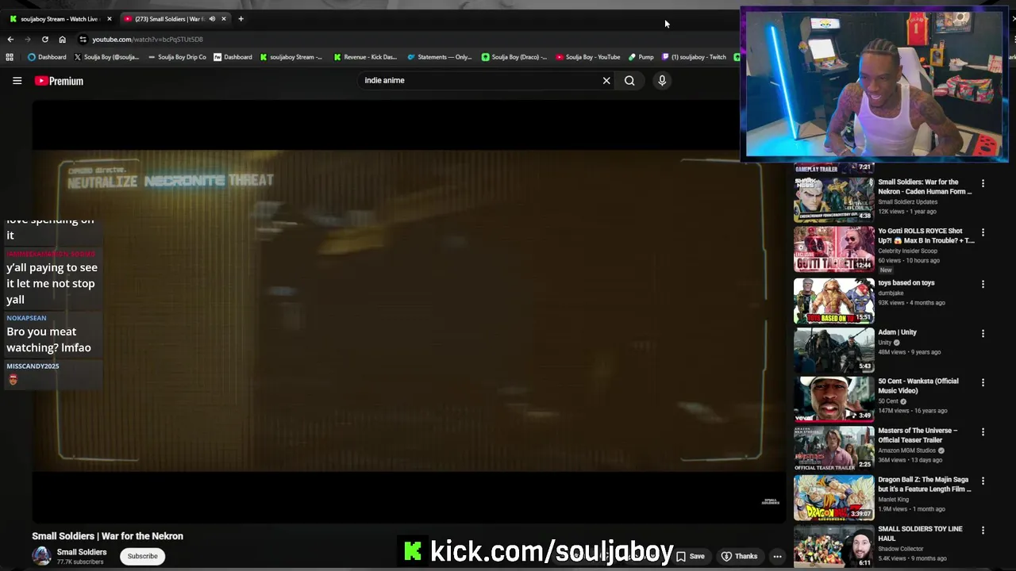Open Pump bookmark

point(641,57)
